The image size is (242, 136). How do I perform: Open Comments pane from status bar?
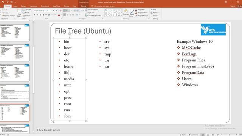[x=193, y=135]
